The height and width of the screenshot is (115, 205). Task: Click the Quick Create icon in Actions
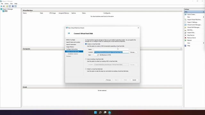pyautogui.click(x=185, y=14)
